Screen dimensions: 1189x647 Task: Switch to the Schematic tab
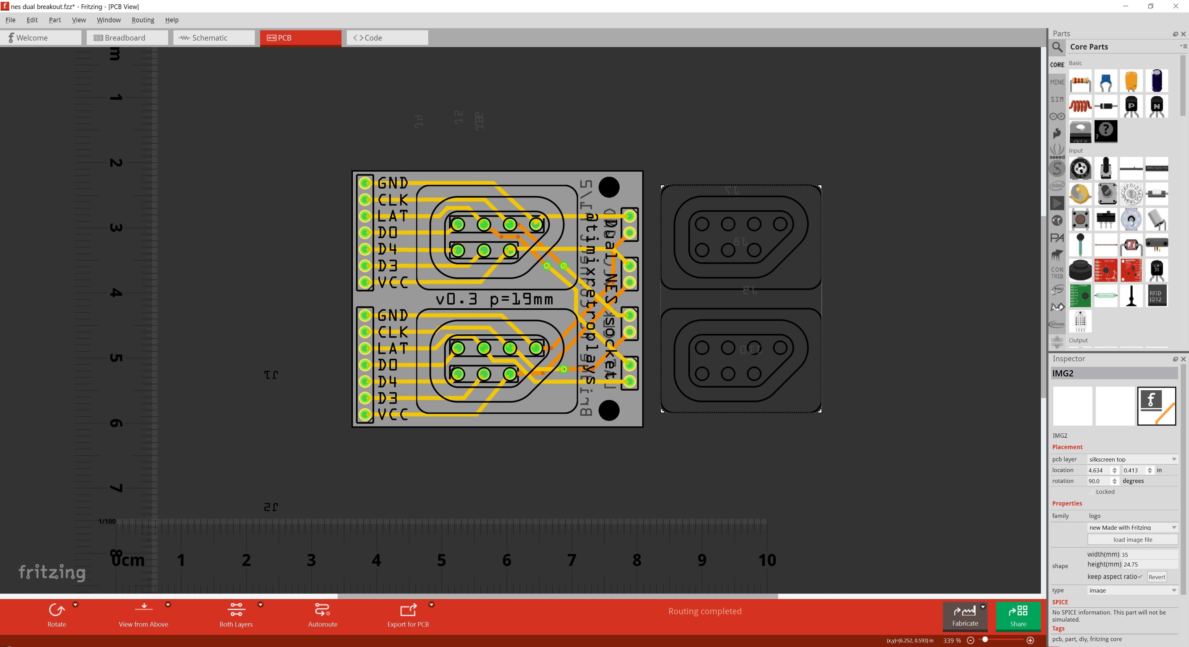[x=214, y=38]
